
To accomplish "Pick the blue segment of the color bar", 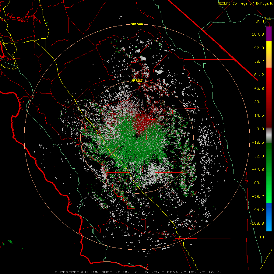I will 269,217.
